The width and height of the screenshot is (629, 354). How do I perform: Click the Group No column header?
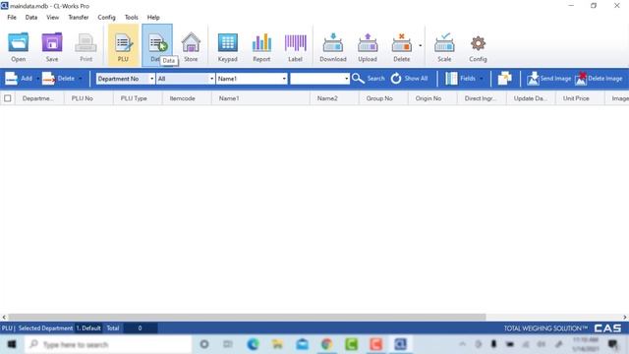tap(383, 98)
